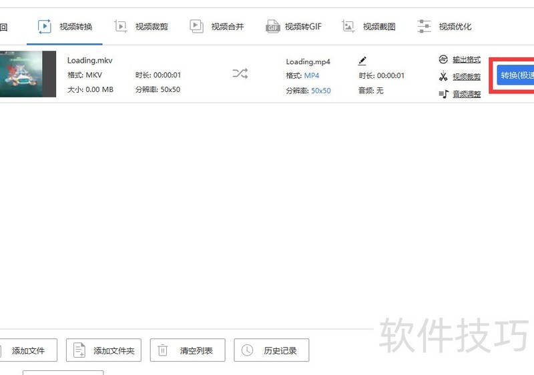
Task: Click the music note 音频调整 icon
Action: click(x=443, y=94)
